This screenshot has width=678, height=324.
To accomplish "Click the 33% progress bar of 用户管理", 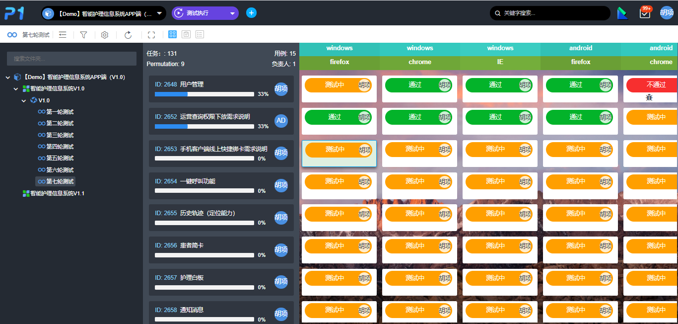I will click(x=204, y=94).
